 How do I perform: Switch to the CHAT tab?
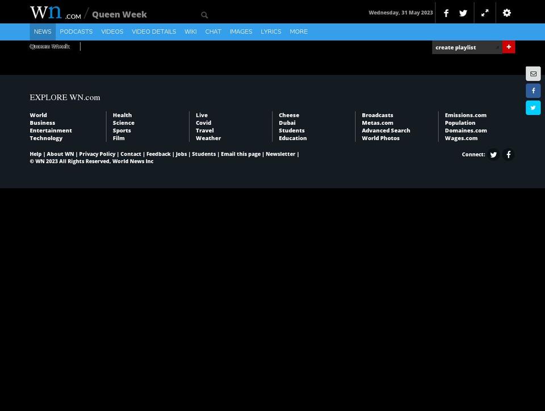tap(213, 32)
